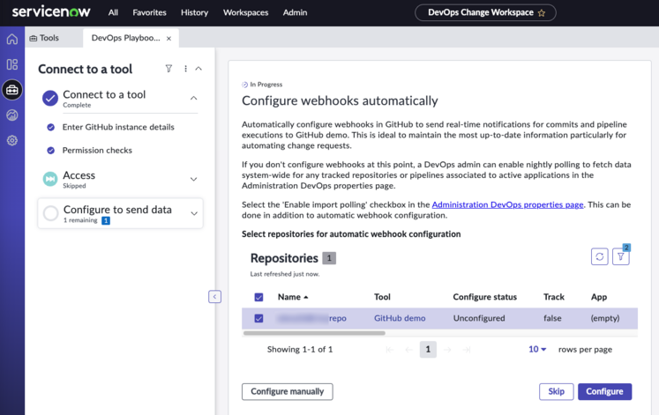Go to next page pagination arrow
Image resolution: width=659 pixels, height=415 pixels.
click(x=447, y=350)
